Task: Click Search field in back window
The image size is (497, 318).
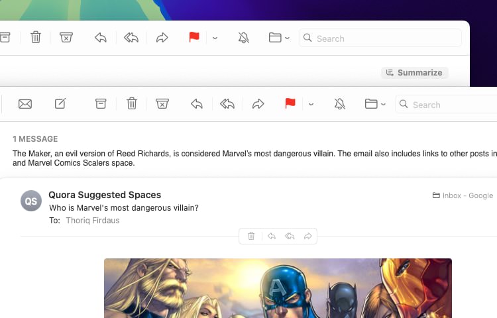Action: tap(380, 38)
